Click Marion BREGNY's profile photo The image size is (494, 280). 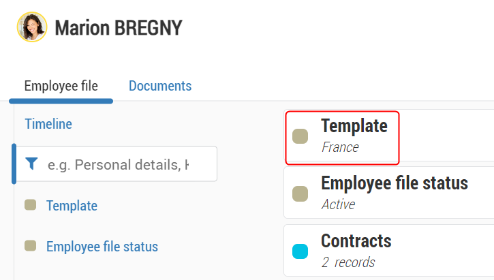tap(32, 27)
